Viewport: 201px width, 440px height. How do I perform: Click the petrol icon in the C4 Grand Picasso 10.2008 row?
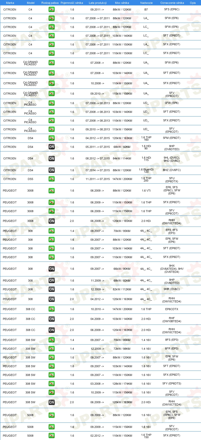pos(52,83)
